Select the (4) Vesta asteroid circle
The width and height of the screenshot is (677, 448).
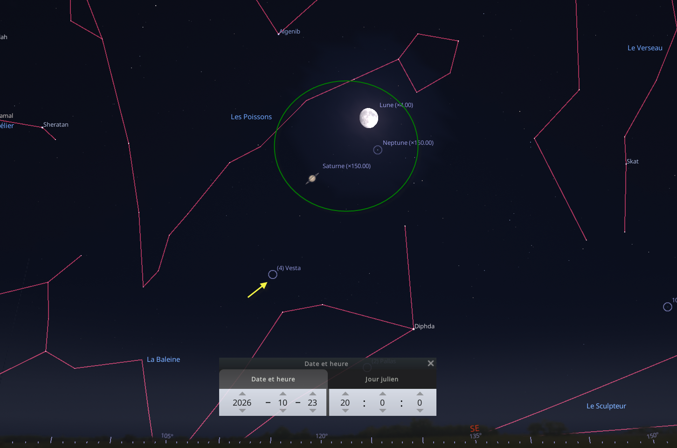coord(273,274)
